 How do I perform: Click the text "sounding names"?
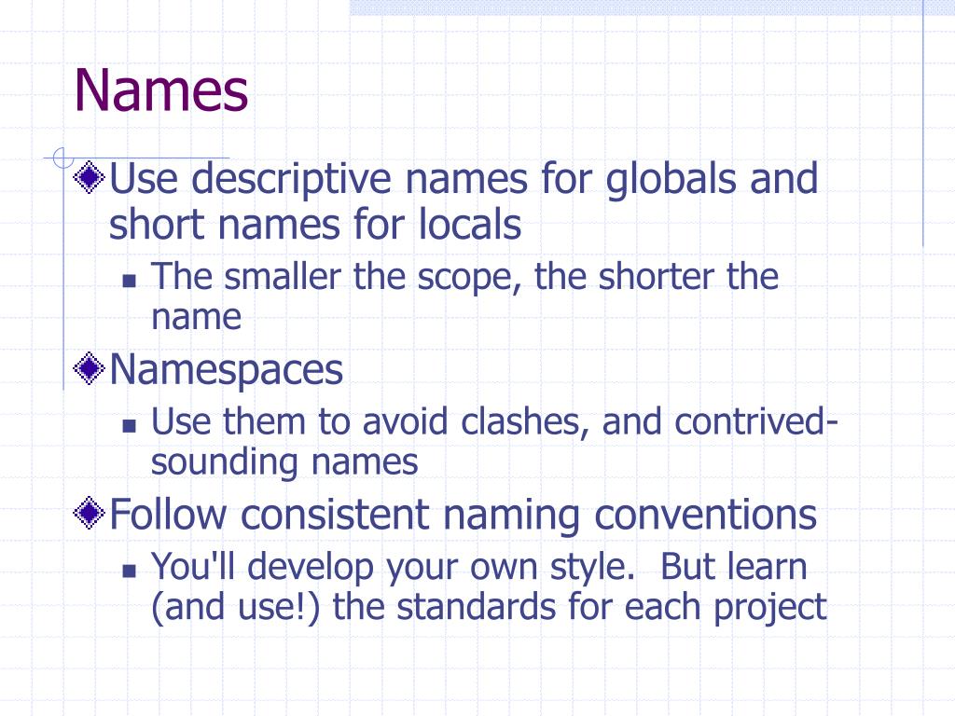(284, 462)
